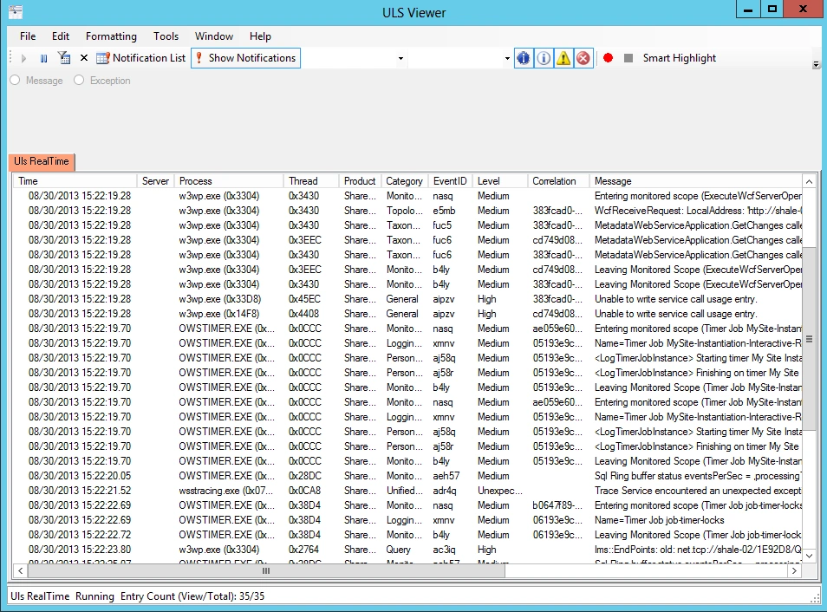
Task: Toggle Verbose level blue info icon
Action: 524,58
